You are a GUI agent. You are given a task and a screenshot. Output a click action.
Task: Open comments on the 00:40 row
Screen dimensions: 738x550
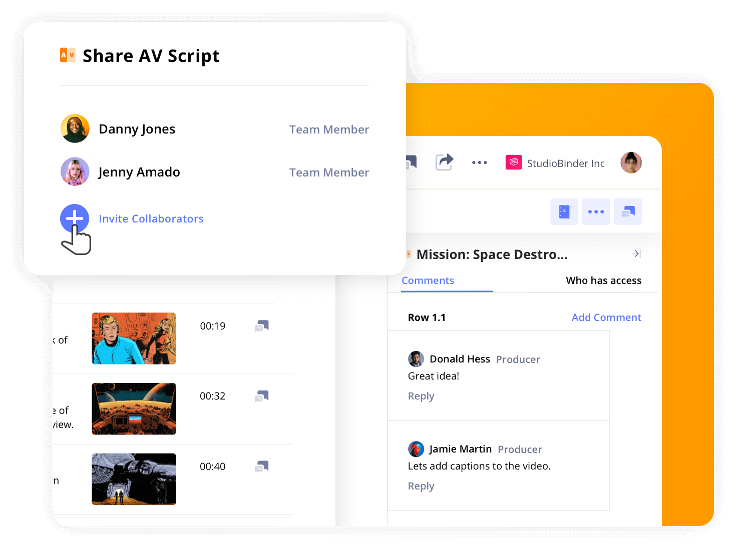[x=262, y=466]
